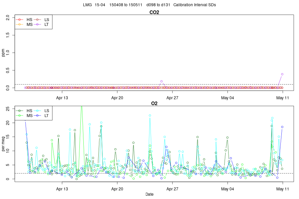Click the LT legend marker in CO2 plot
299x199 pixels.
point(37,24)
